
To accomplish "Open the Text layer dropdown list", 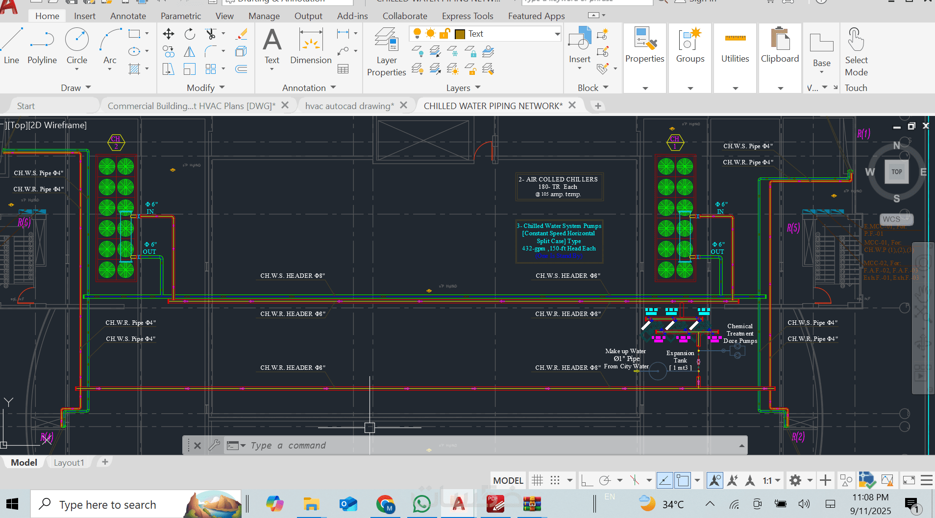I will (557, 34).
